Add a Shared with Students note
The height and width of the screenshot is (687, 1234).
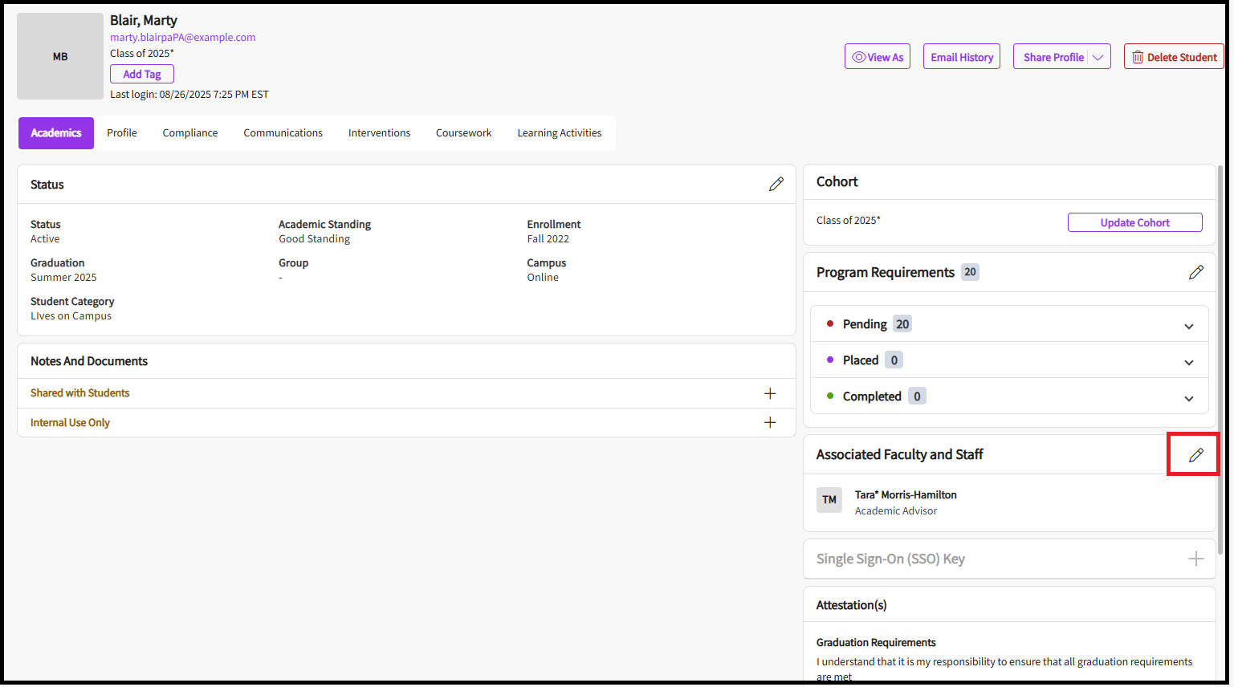click(769, 393)
